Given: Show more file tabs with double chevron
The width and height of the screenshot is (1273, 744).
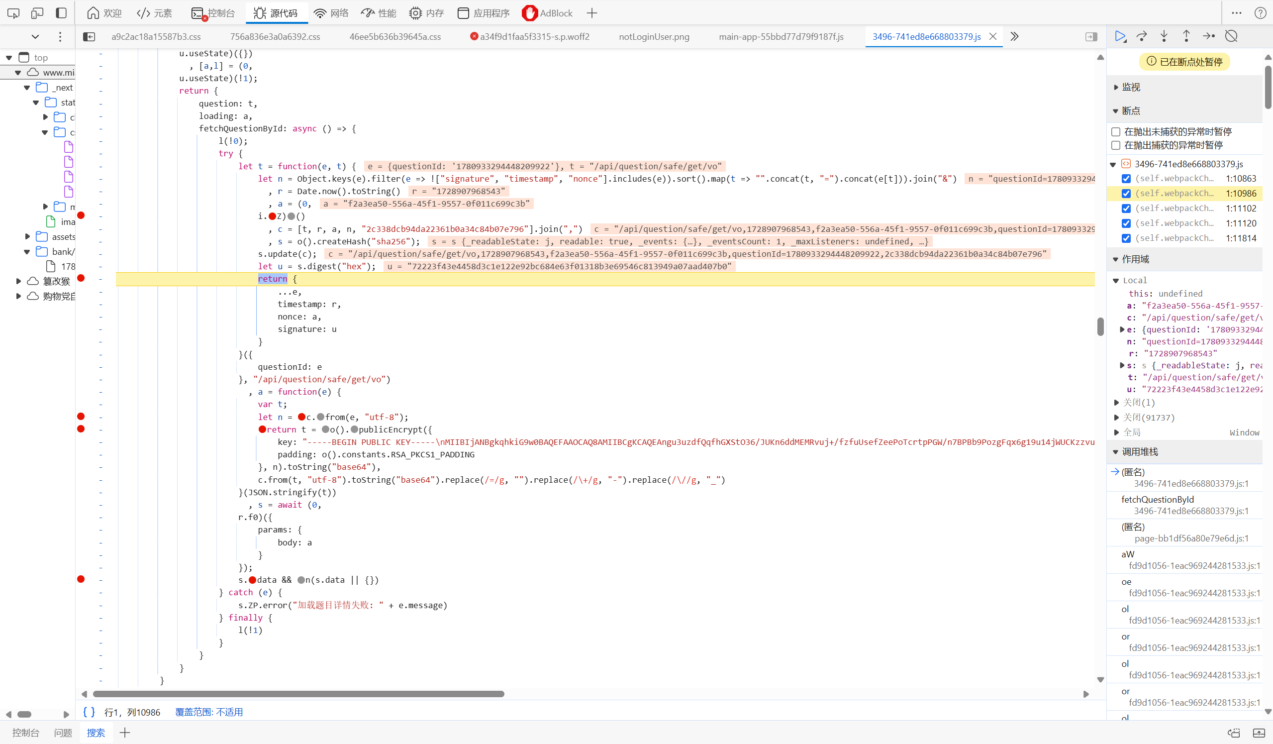Looking at the screenshot, I should tap(1014, 36).
